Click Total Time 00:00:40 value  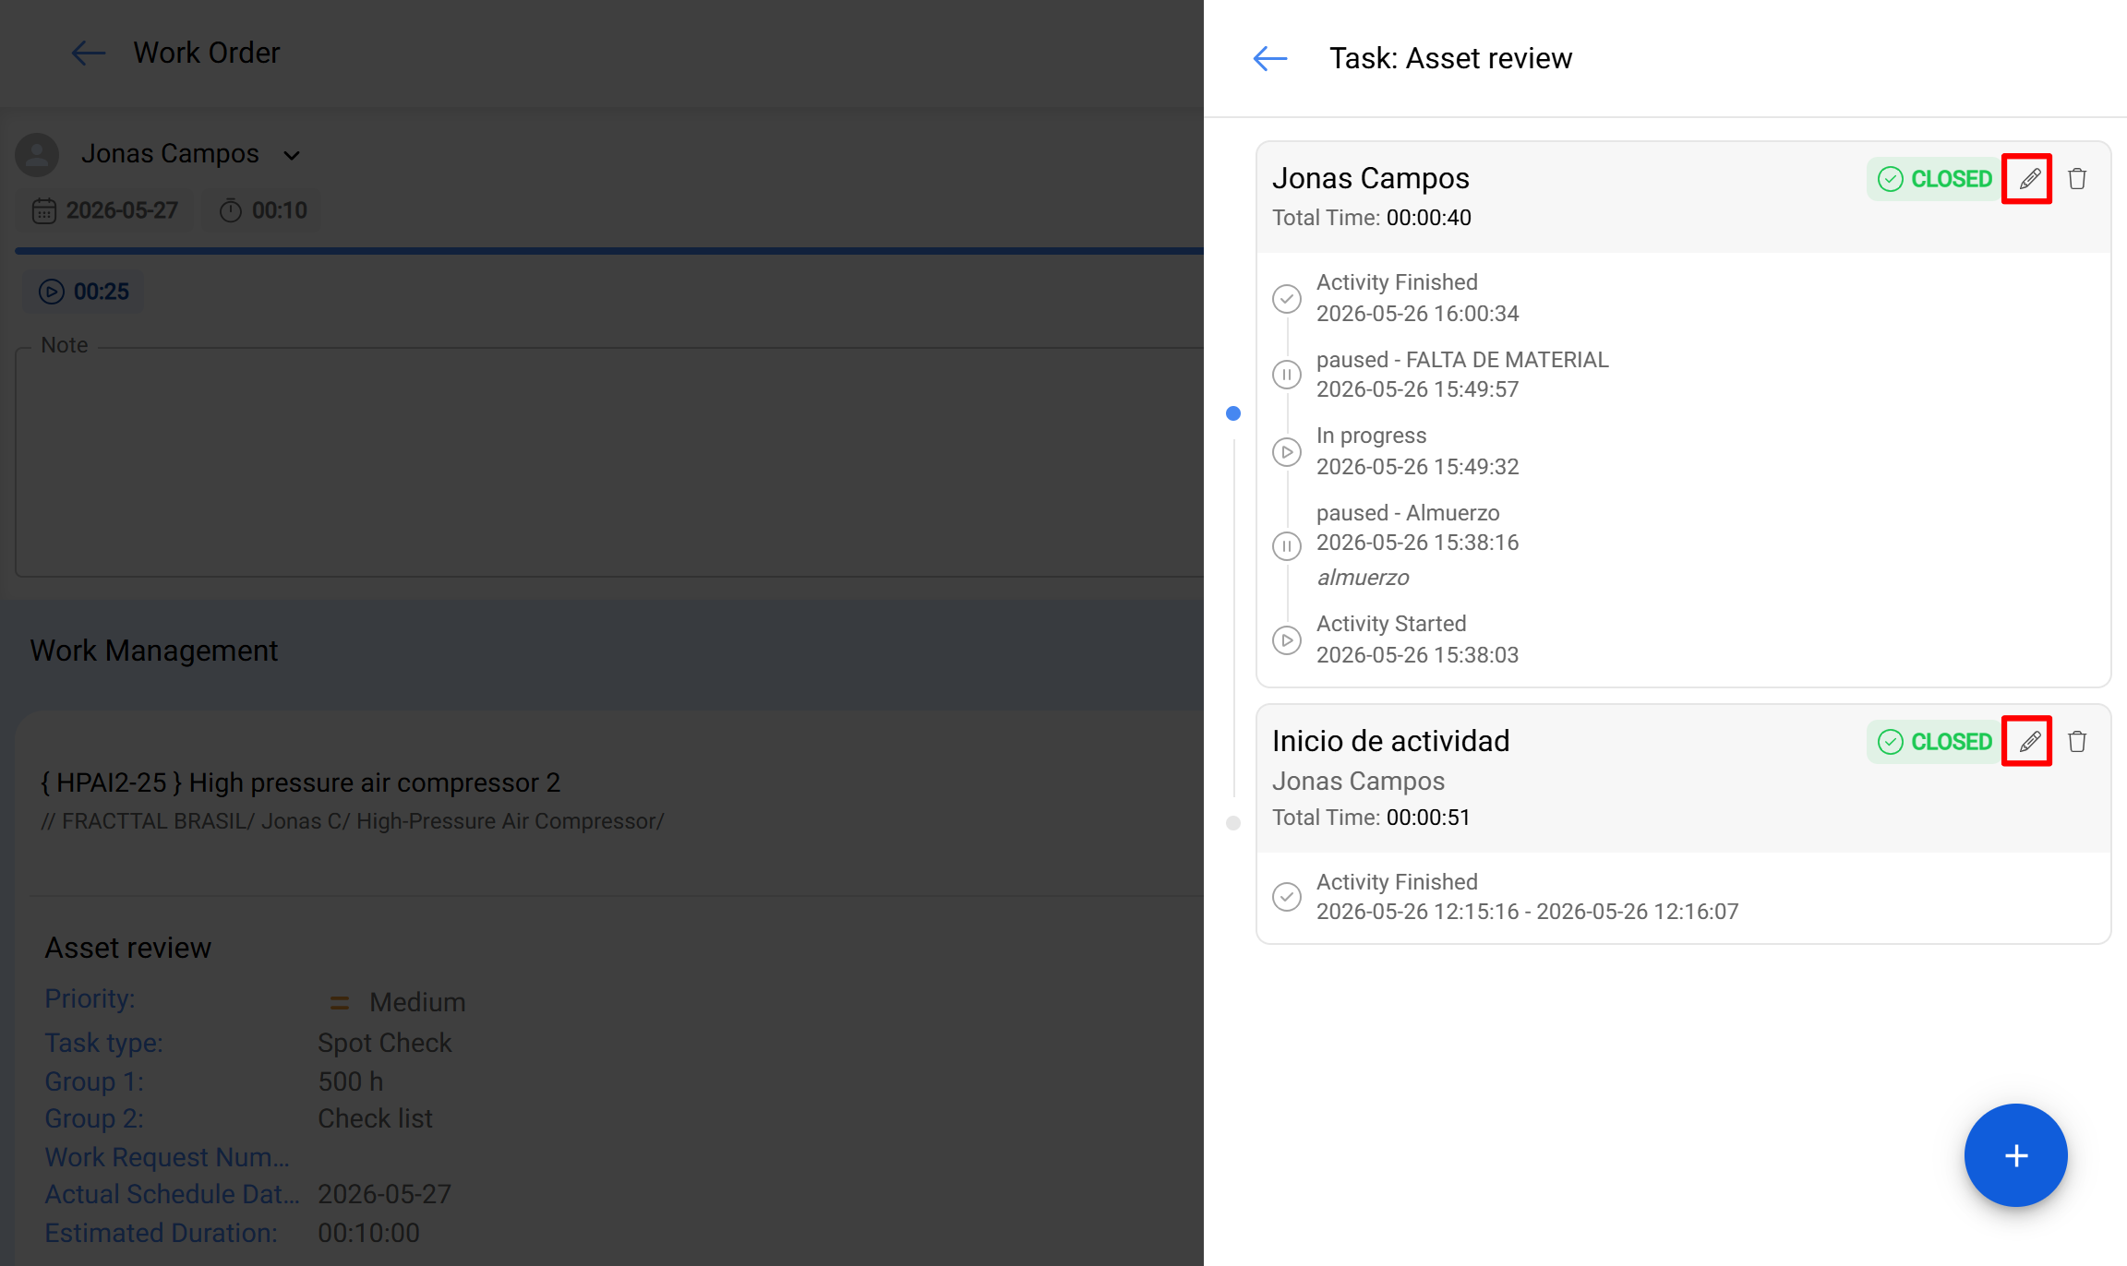(1429, 218)
